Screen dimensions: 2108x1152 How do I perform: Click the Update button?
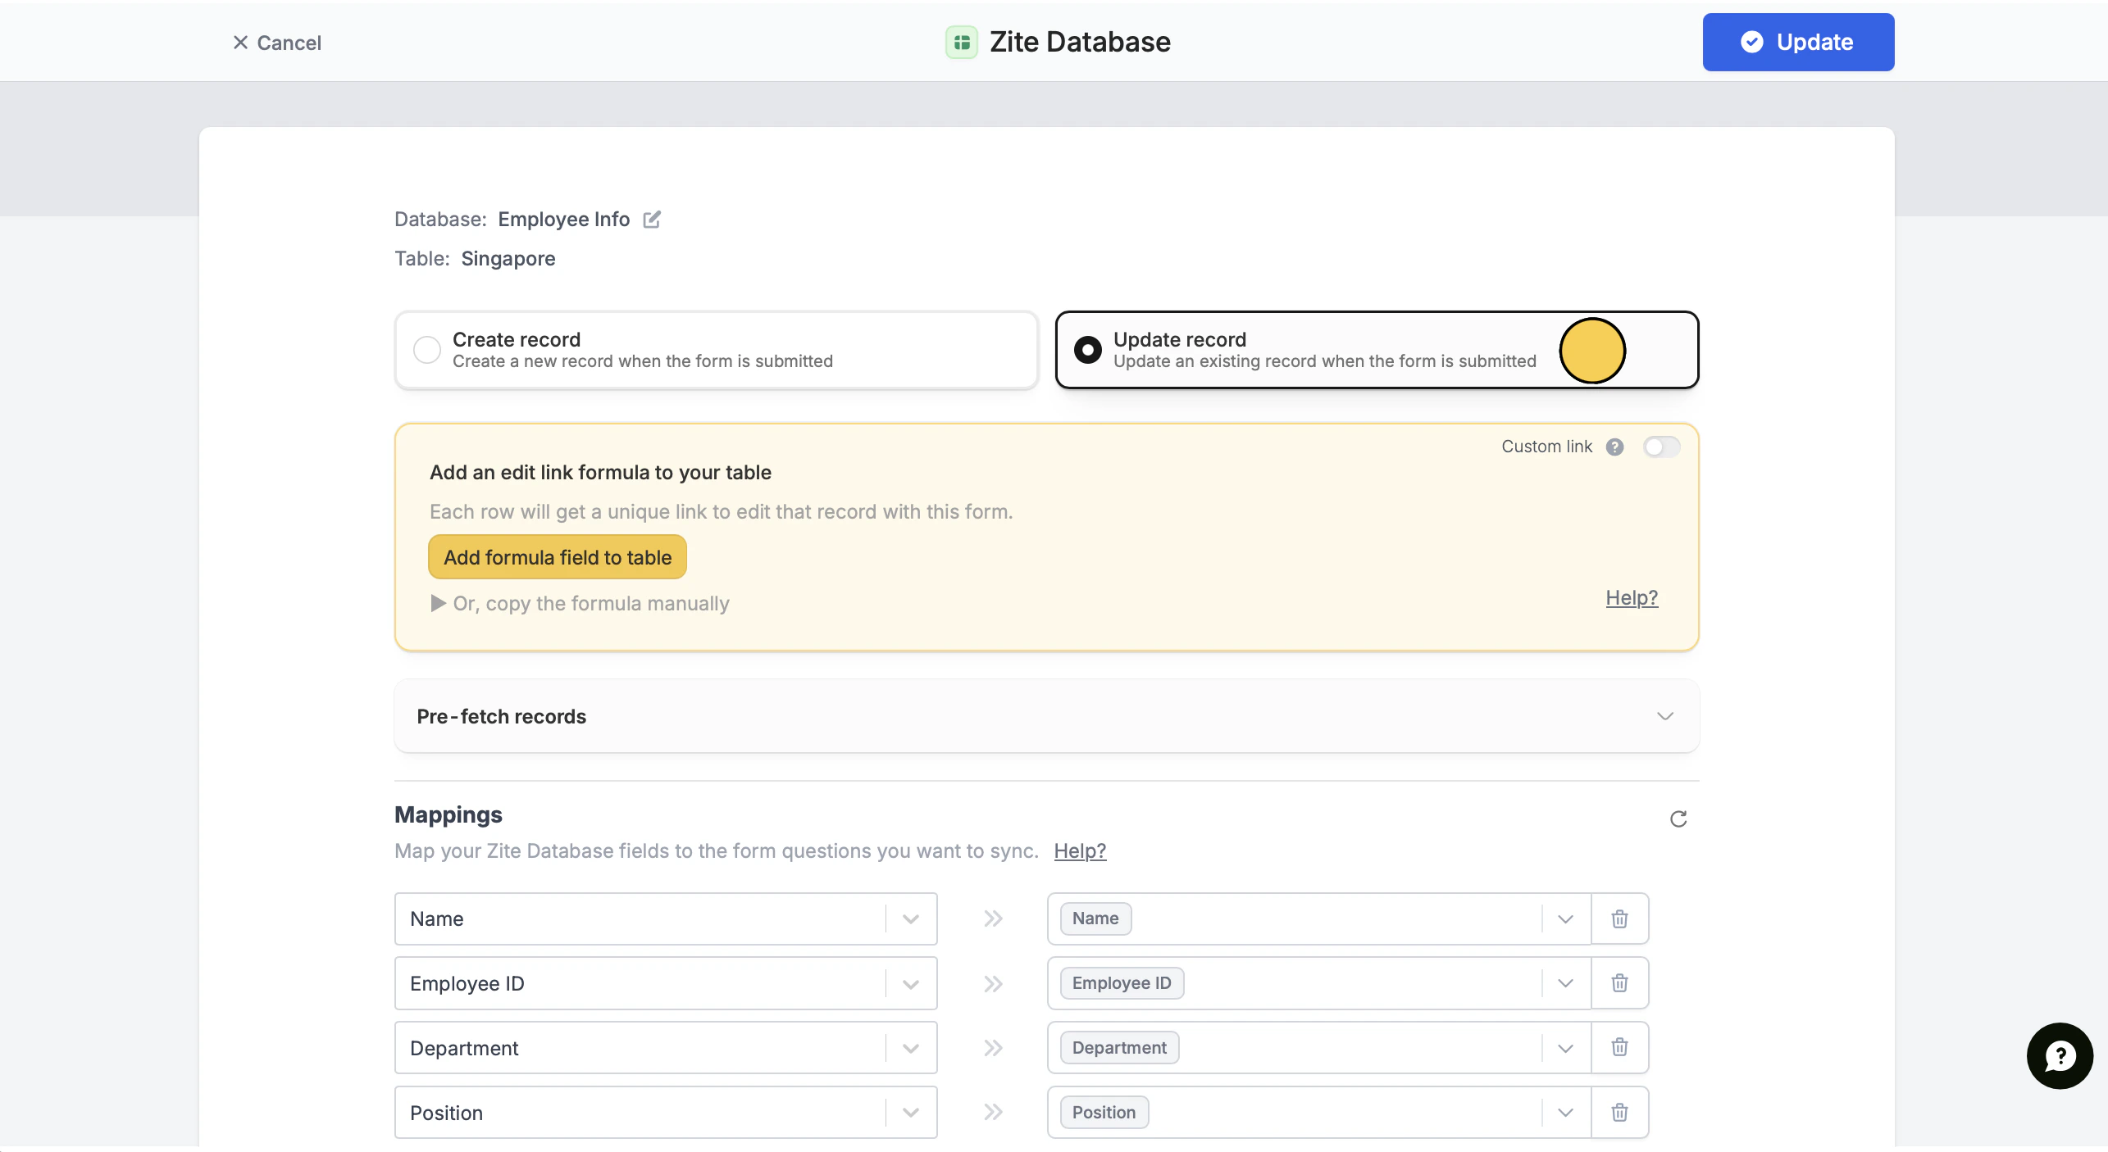coord(1797,42)
